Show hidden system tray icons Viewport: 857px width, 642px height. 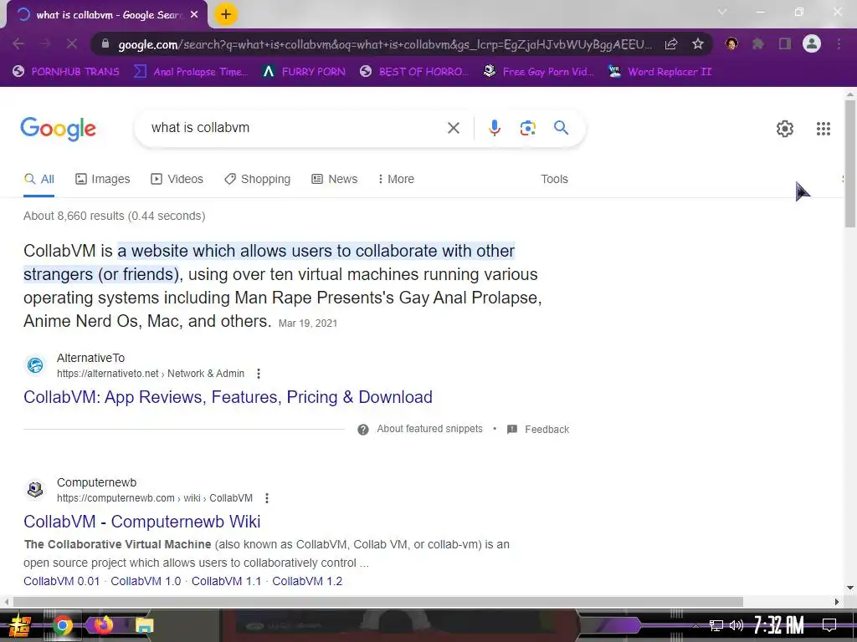coord(695,625)
